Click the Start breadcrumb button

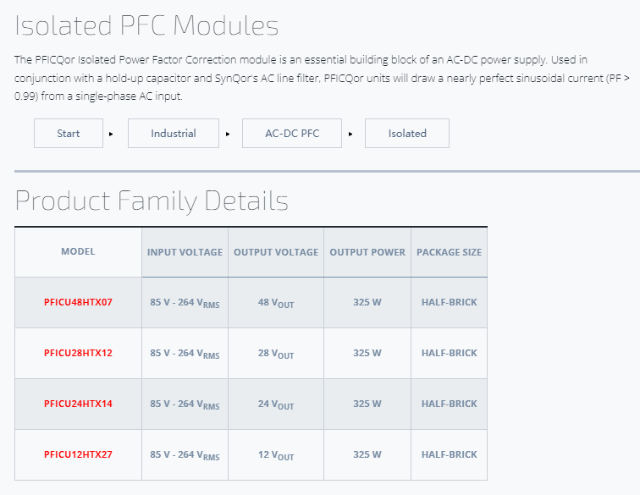pyautogui.click(x=69, y=134)
